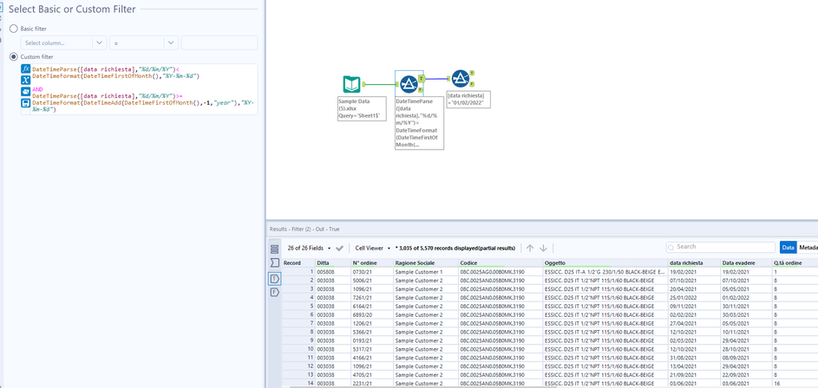The width and height of the screenshot is (818, 388).
Task: Open the 26 of 26 Fields dropdown
Action: click(x=311, y=248)
